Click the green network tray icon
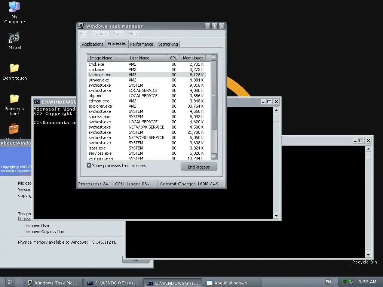The height and width of the screenshot is (287, 383). pos(344,282)
